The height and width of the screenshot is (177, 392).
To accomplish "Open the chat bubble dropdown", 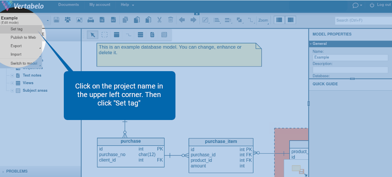I will tap(357, 5).
